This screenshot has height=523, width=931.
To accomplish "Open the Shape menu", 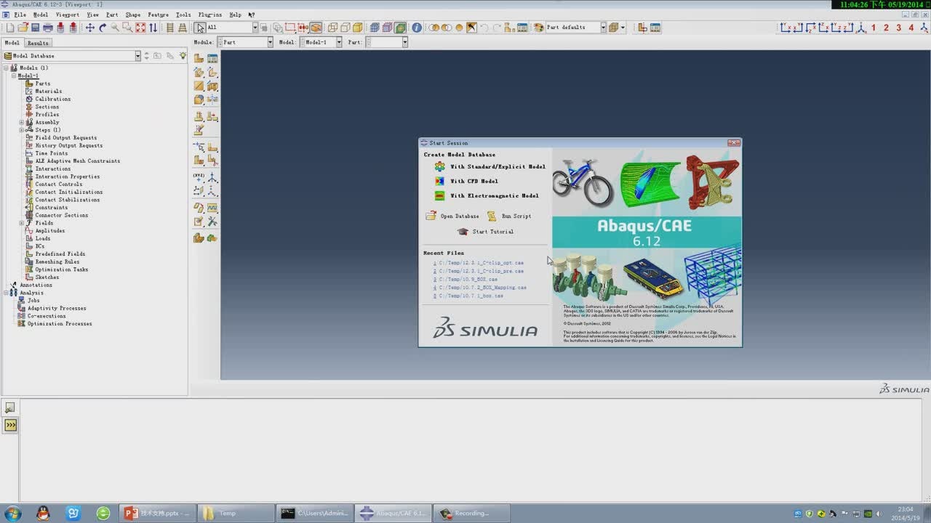I will point(133,15).
